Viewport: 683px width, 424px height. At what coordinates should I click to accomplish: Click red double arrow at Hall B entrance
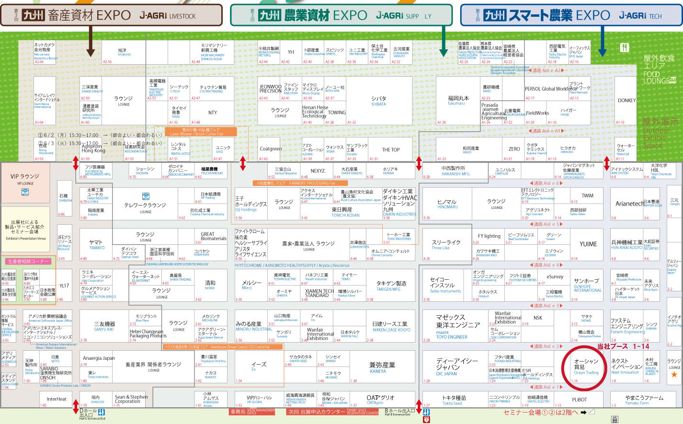click(419, 406)
